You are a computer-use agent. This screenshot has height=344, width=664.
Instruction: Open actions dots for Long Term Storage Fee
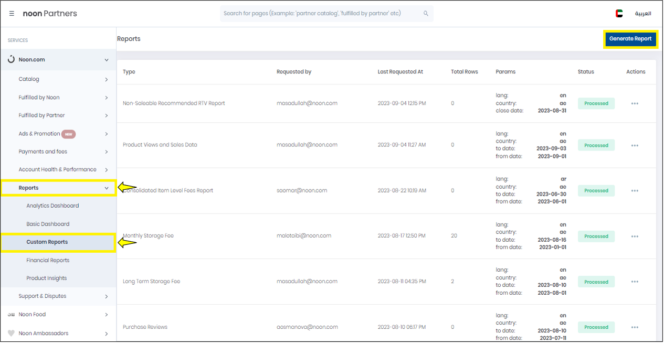pyautogui.click(x=635, y=282)
